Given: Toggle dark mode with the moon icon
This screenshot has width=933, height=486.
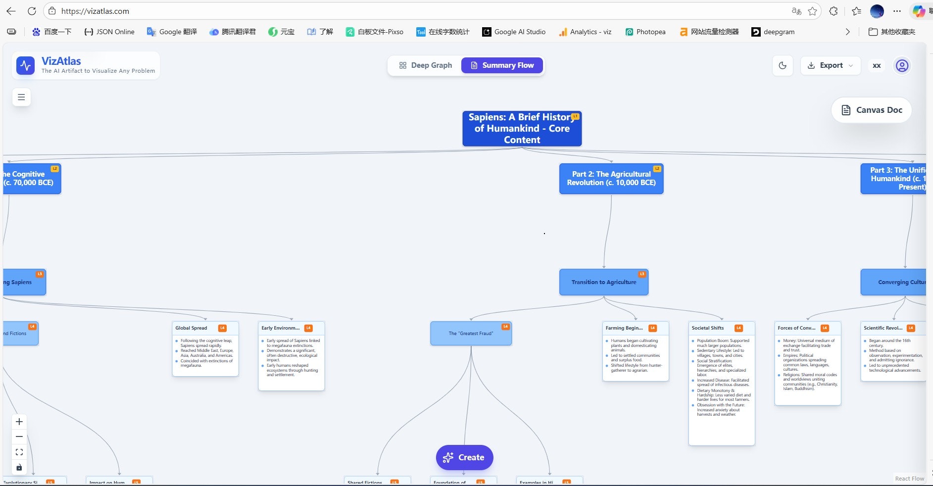Looking at the screenshot, I should tap(782, 65).
